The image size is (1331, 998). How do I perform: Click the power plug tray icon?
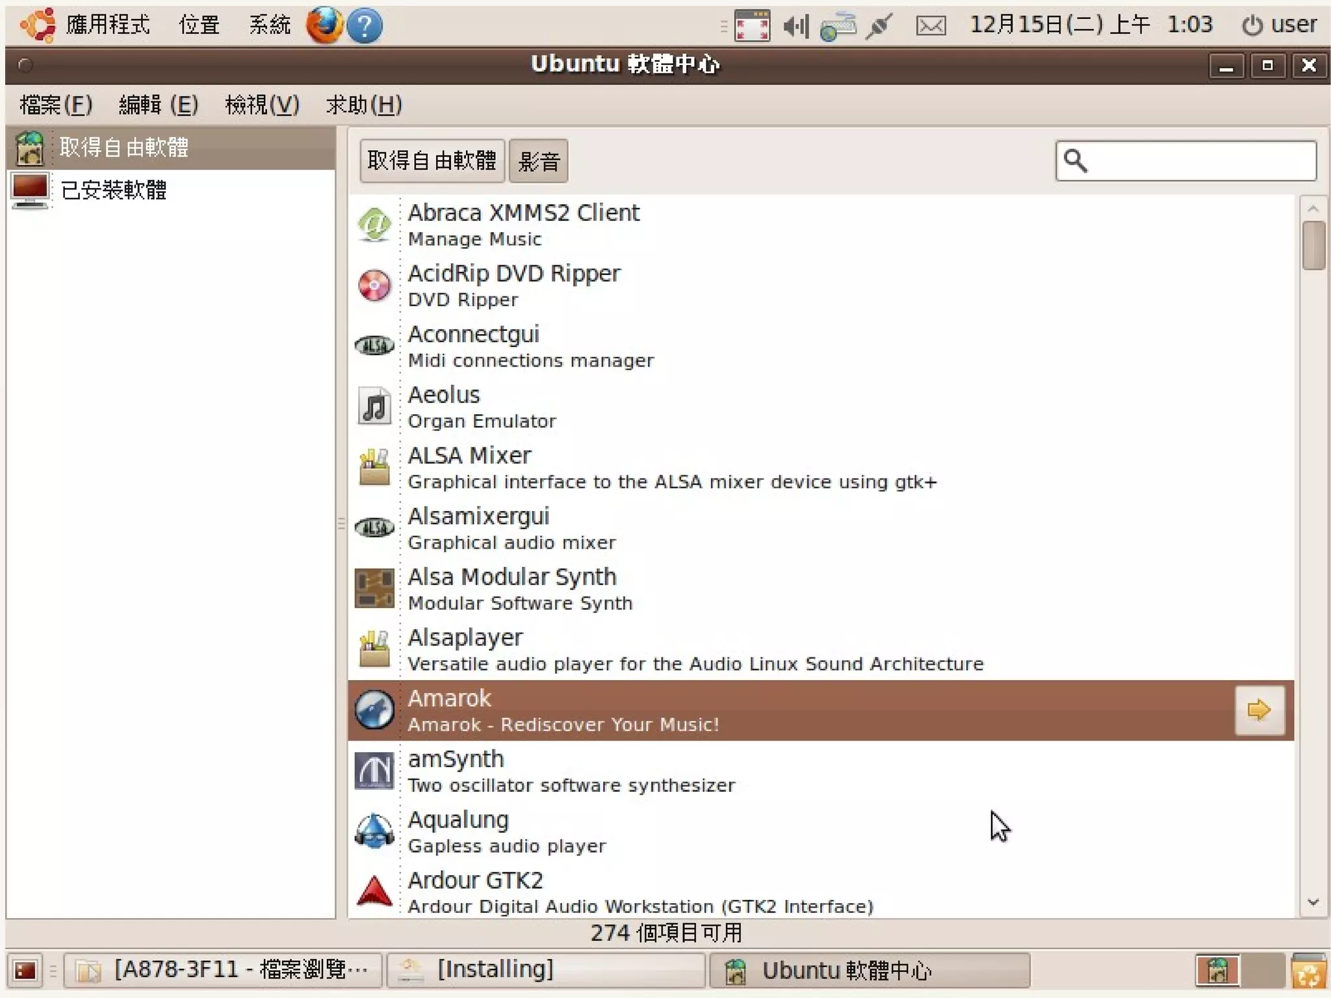coord(879,26)
